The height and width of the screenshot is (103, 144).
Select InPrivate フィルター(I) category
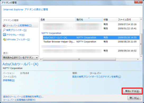click(18, 40)
